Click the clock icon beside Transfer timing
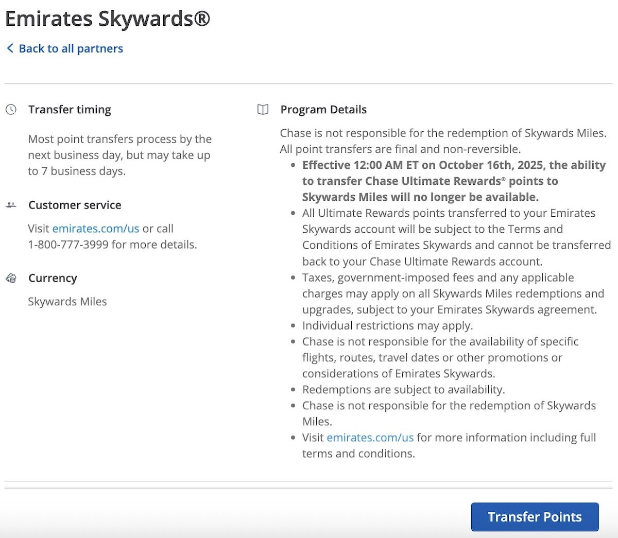The height and width of the screenshot is (538, 618). pyautogui.click(x=11, y=110)
